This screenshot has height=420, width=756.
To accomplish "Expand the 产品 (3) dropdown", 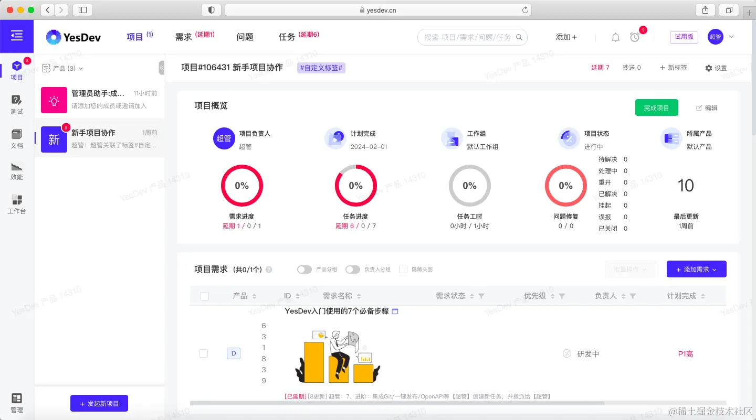I will [63, 68].
